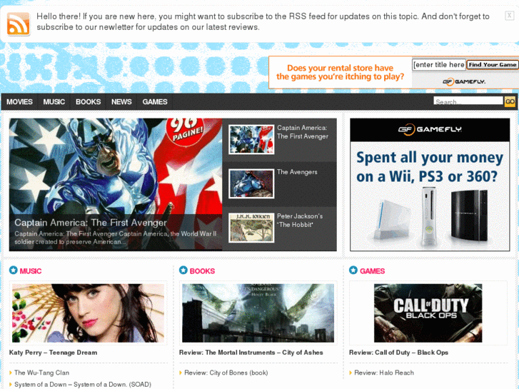This screenshot has height=389, width=519.
Task: Dismiss the RSS notice with the X
Action: point(509,15)
